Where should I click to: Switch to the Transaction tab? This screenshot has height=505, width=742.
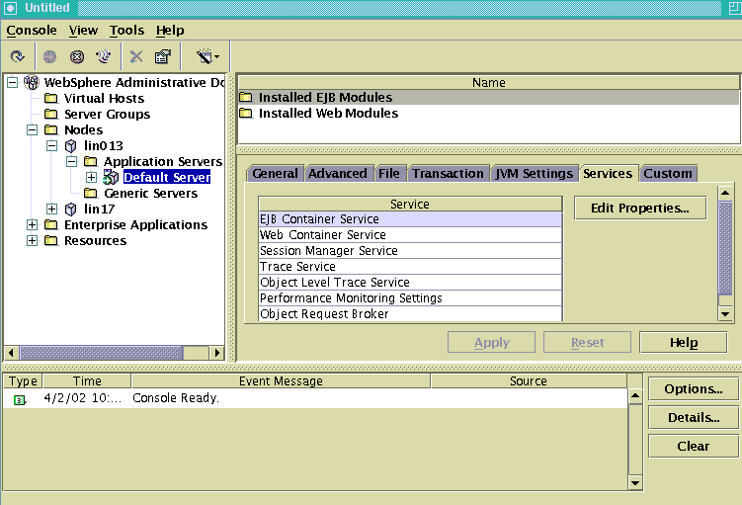click(x=448, y=173)
